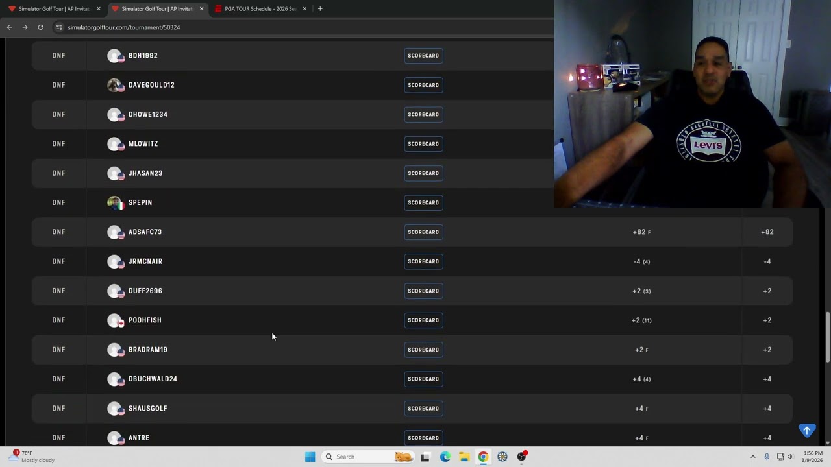Switch to first Simulator Golf Tour tab
Screen dimensions: 831x467
coord(54,8)
